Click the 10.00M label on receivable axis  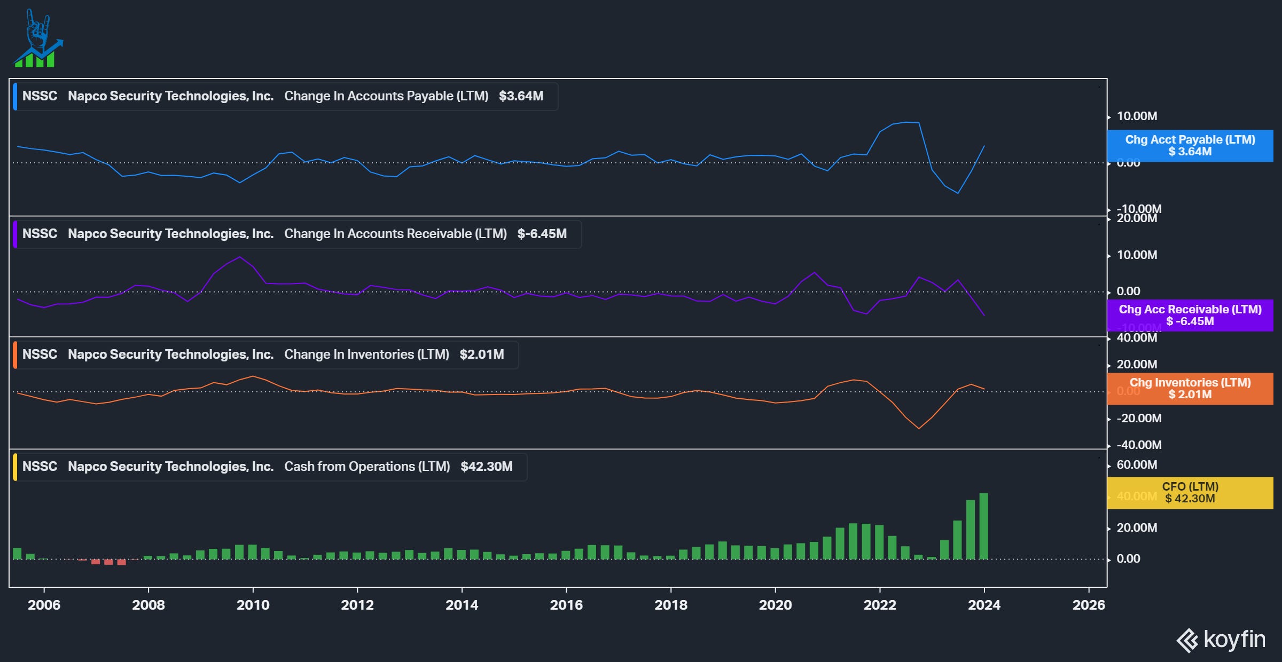click(x=1137, y=255)
